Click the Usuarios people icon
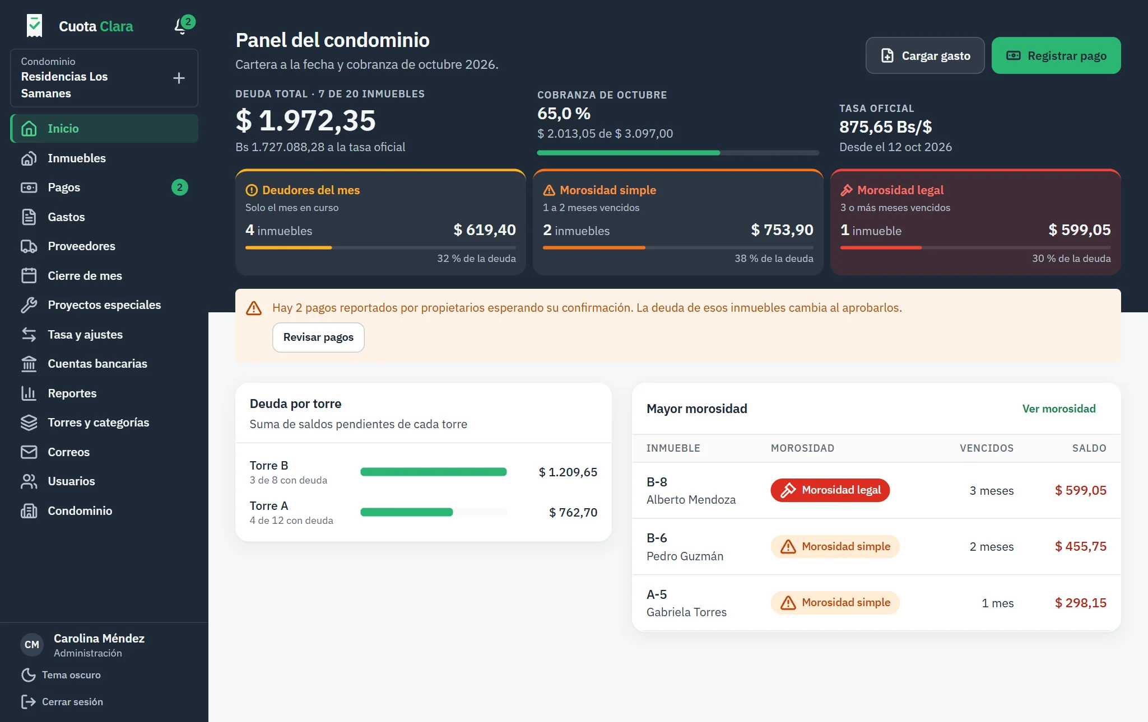The image size is (1148, 722). (29, 481)
